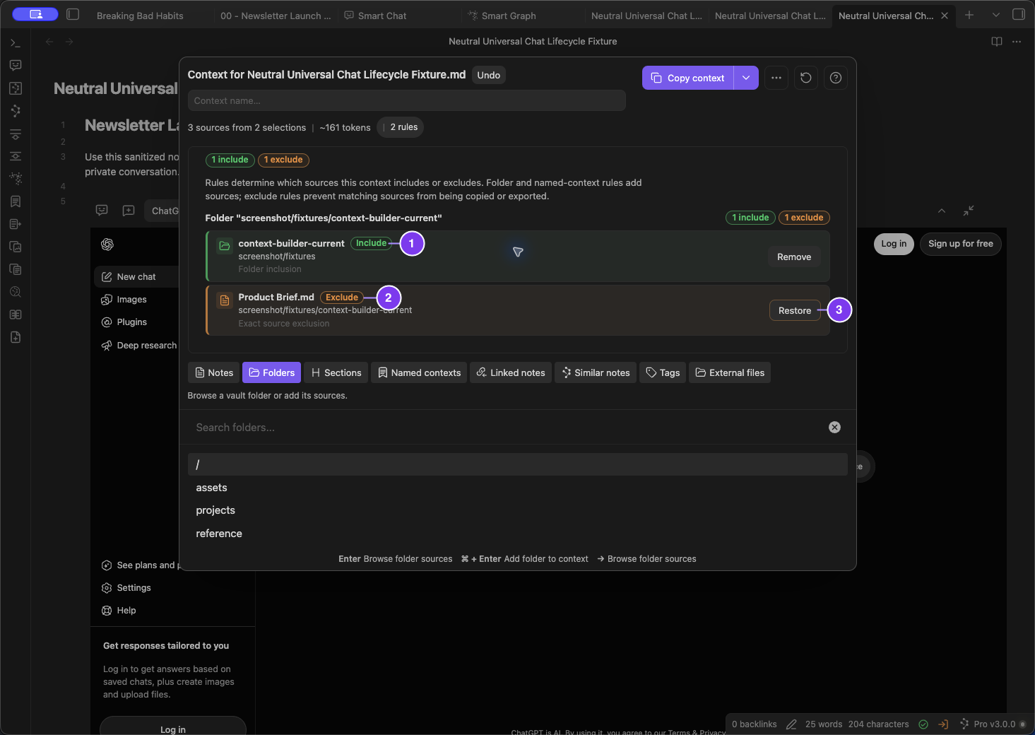Click the green checkmark status bar icon
The height and width of the screenshot is (735, 1035).
923,724
